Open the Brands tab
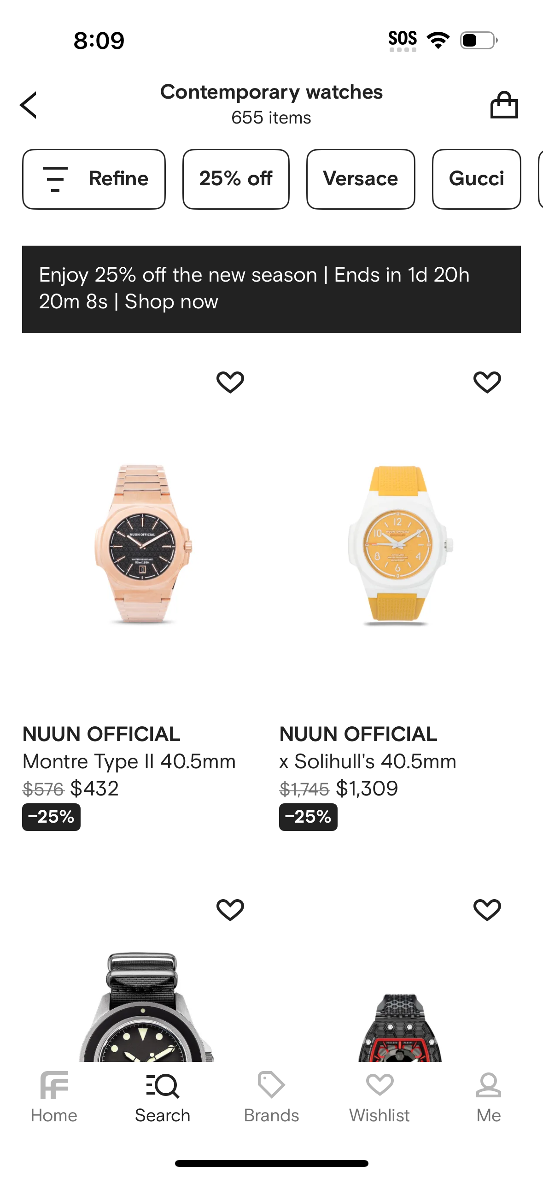543x1178 pixels. (x=271, y=1097)
